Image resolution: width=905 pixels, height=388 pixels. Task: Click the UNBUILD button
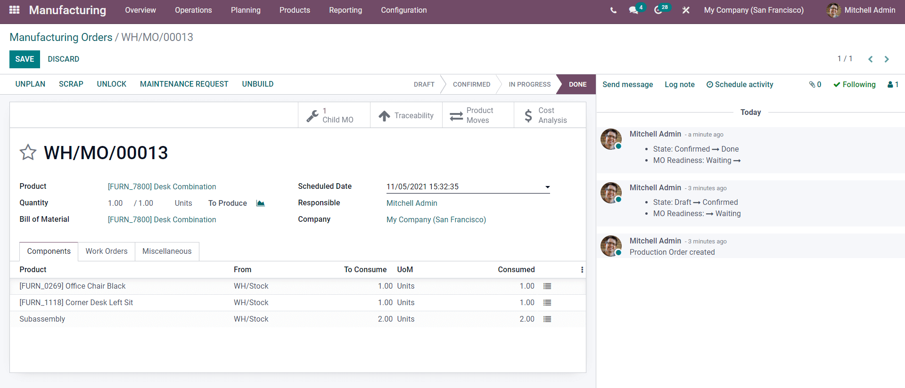coord(258,84)
